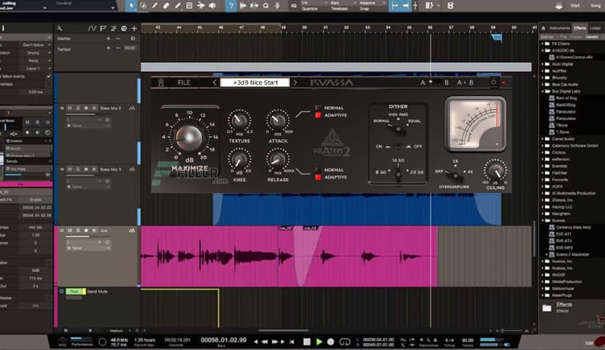Collapse the Kuassa vendor folder
The width and height of the screenshot is (605, 350).
pyautogui.click(x=543, y=221)
